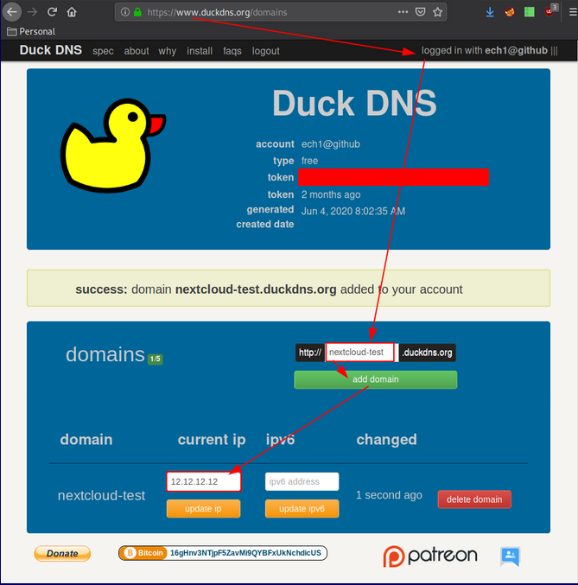Open the spec page
578x585 pixels.
point(103,51)
